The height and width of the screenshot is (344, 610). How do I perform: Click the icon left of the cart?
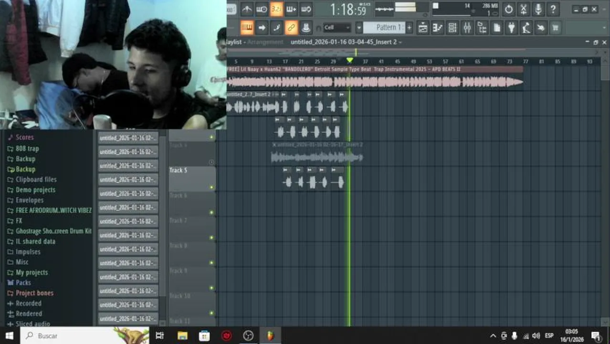coord(541,28)
